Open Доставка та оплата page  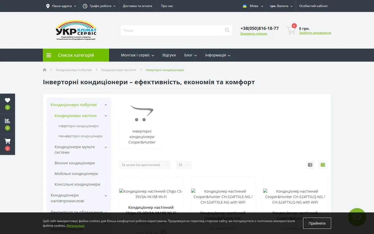[137, 6]
